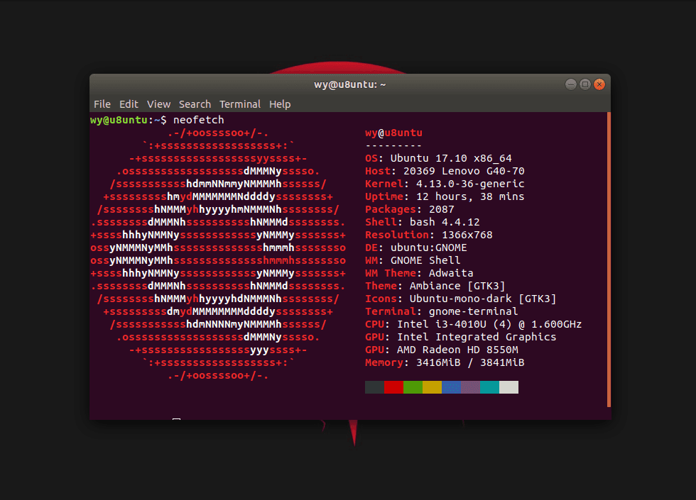Click the purple color block
The image size is (696, 500).
pyautogui.click(x=470, y=387)
